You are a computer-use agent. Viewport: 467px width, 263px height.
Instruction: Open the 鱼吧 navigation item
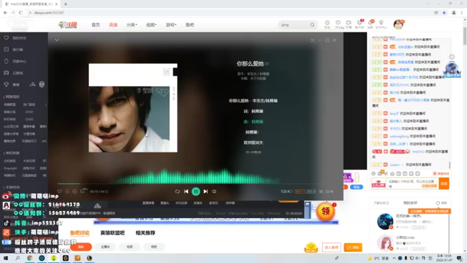pyautogui.click(x=190, y=25)
